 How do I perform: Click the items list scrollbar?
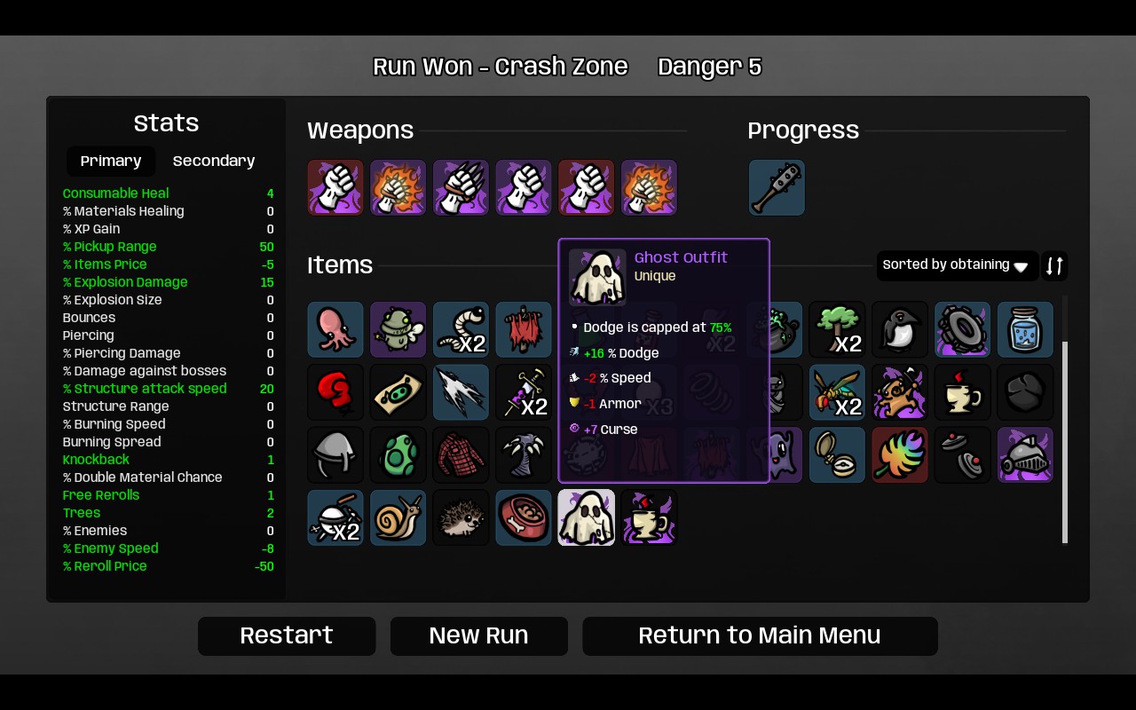click(x=1065, y=419)
